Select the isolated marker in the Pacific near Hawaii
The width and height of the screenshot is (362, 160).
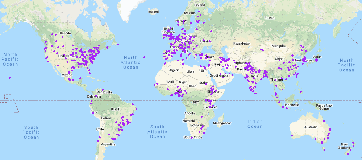tap(10, 77)
